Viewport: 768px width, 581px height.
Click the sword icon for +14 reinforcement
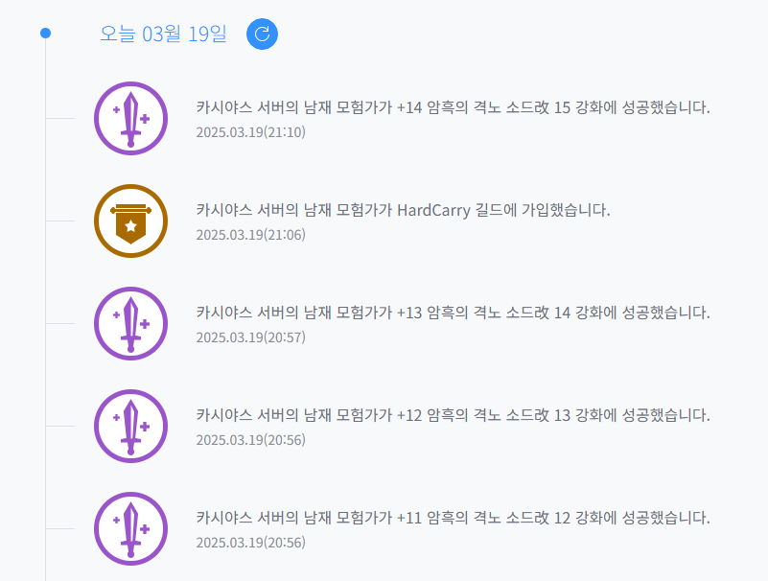click(x=130, y=323)
